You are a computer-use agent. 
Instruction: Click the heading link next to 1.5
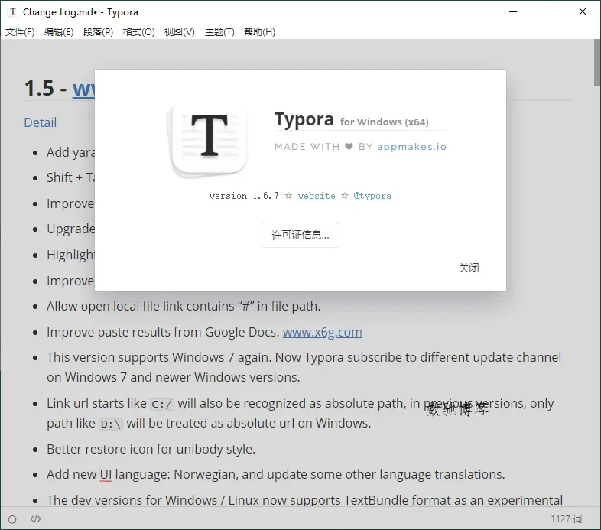click(83, 89)
